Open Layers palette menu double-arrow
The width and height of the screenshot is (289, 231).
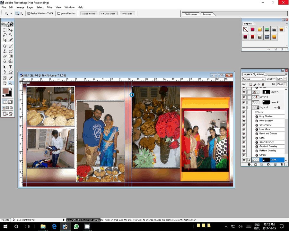point(286,74)
